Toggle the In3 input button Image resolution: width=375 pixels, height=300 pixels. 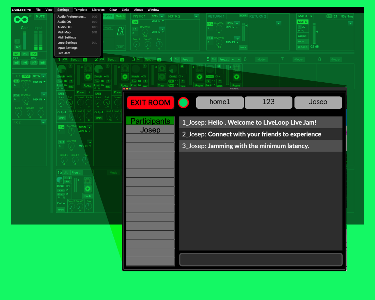pos(34,54)
